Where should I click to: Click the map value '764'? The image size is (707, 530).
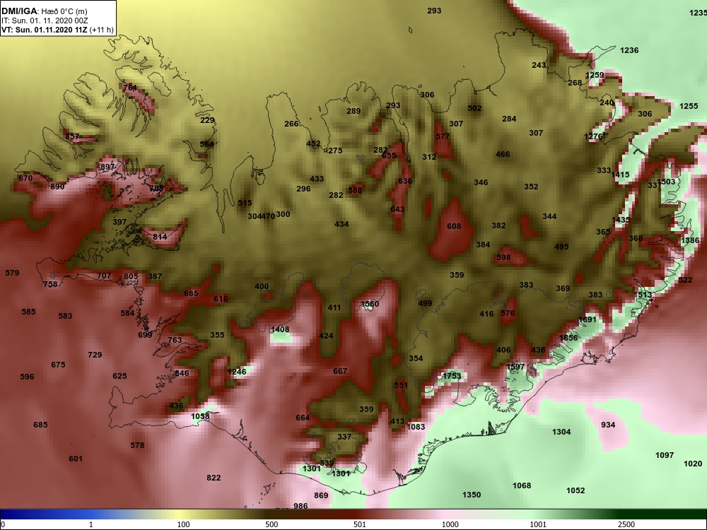pos(130,88)
